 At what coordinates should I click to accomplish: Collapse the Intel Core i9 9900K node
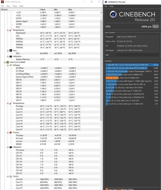point(4,62)
